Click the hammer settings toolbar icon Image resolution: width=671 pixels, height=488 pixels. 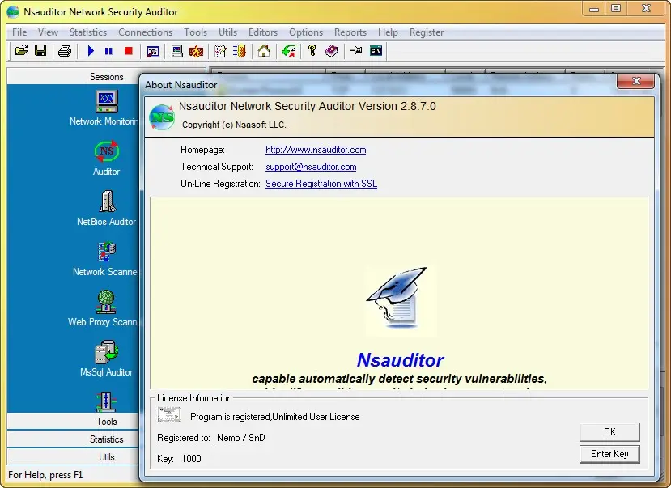tap(153, 51)
